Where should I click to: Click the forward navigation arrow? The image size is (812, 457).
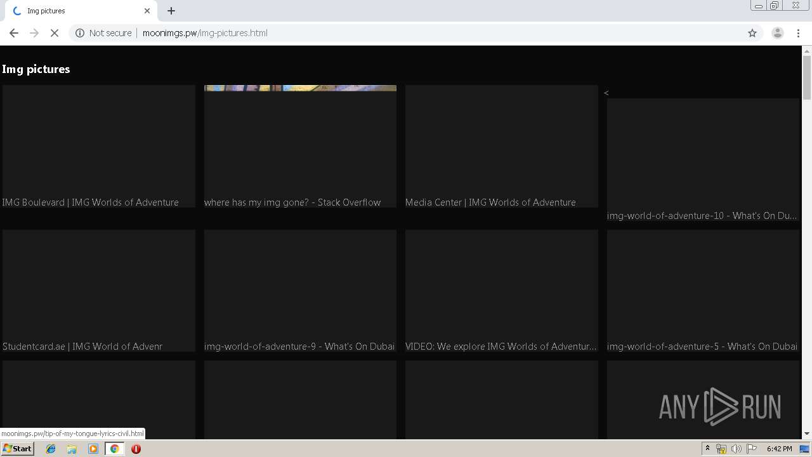pos(34,33)
